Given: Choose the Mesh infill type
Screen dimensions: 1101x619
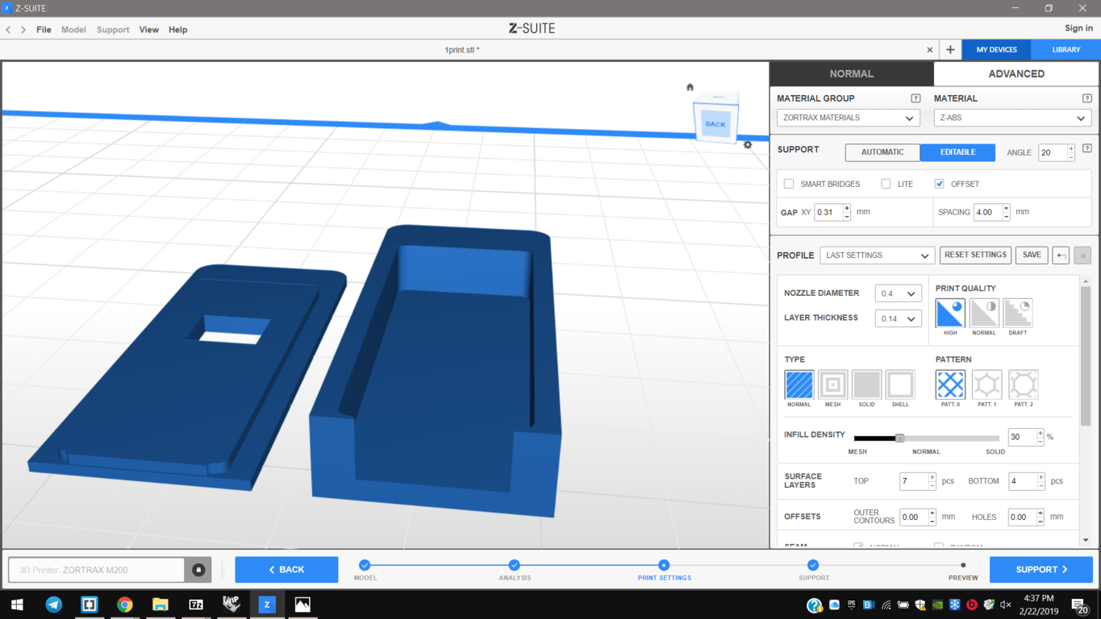Looking at the screenshot, I should [832, 384].
